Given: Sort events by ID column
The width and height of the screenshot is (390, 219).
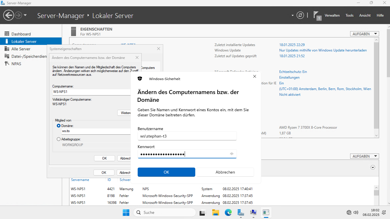Looking at the screenshot, I should pos(109,180).
